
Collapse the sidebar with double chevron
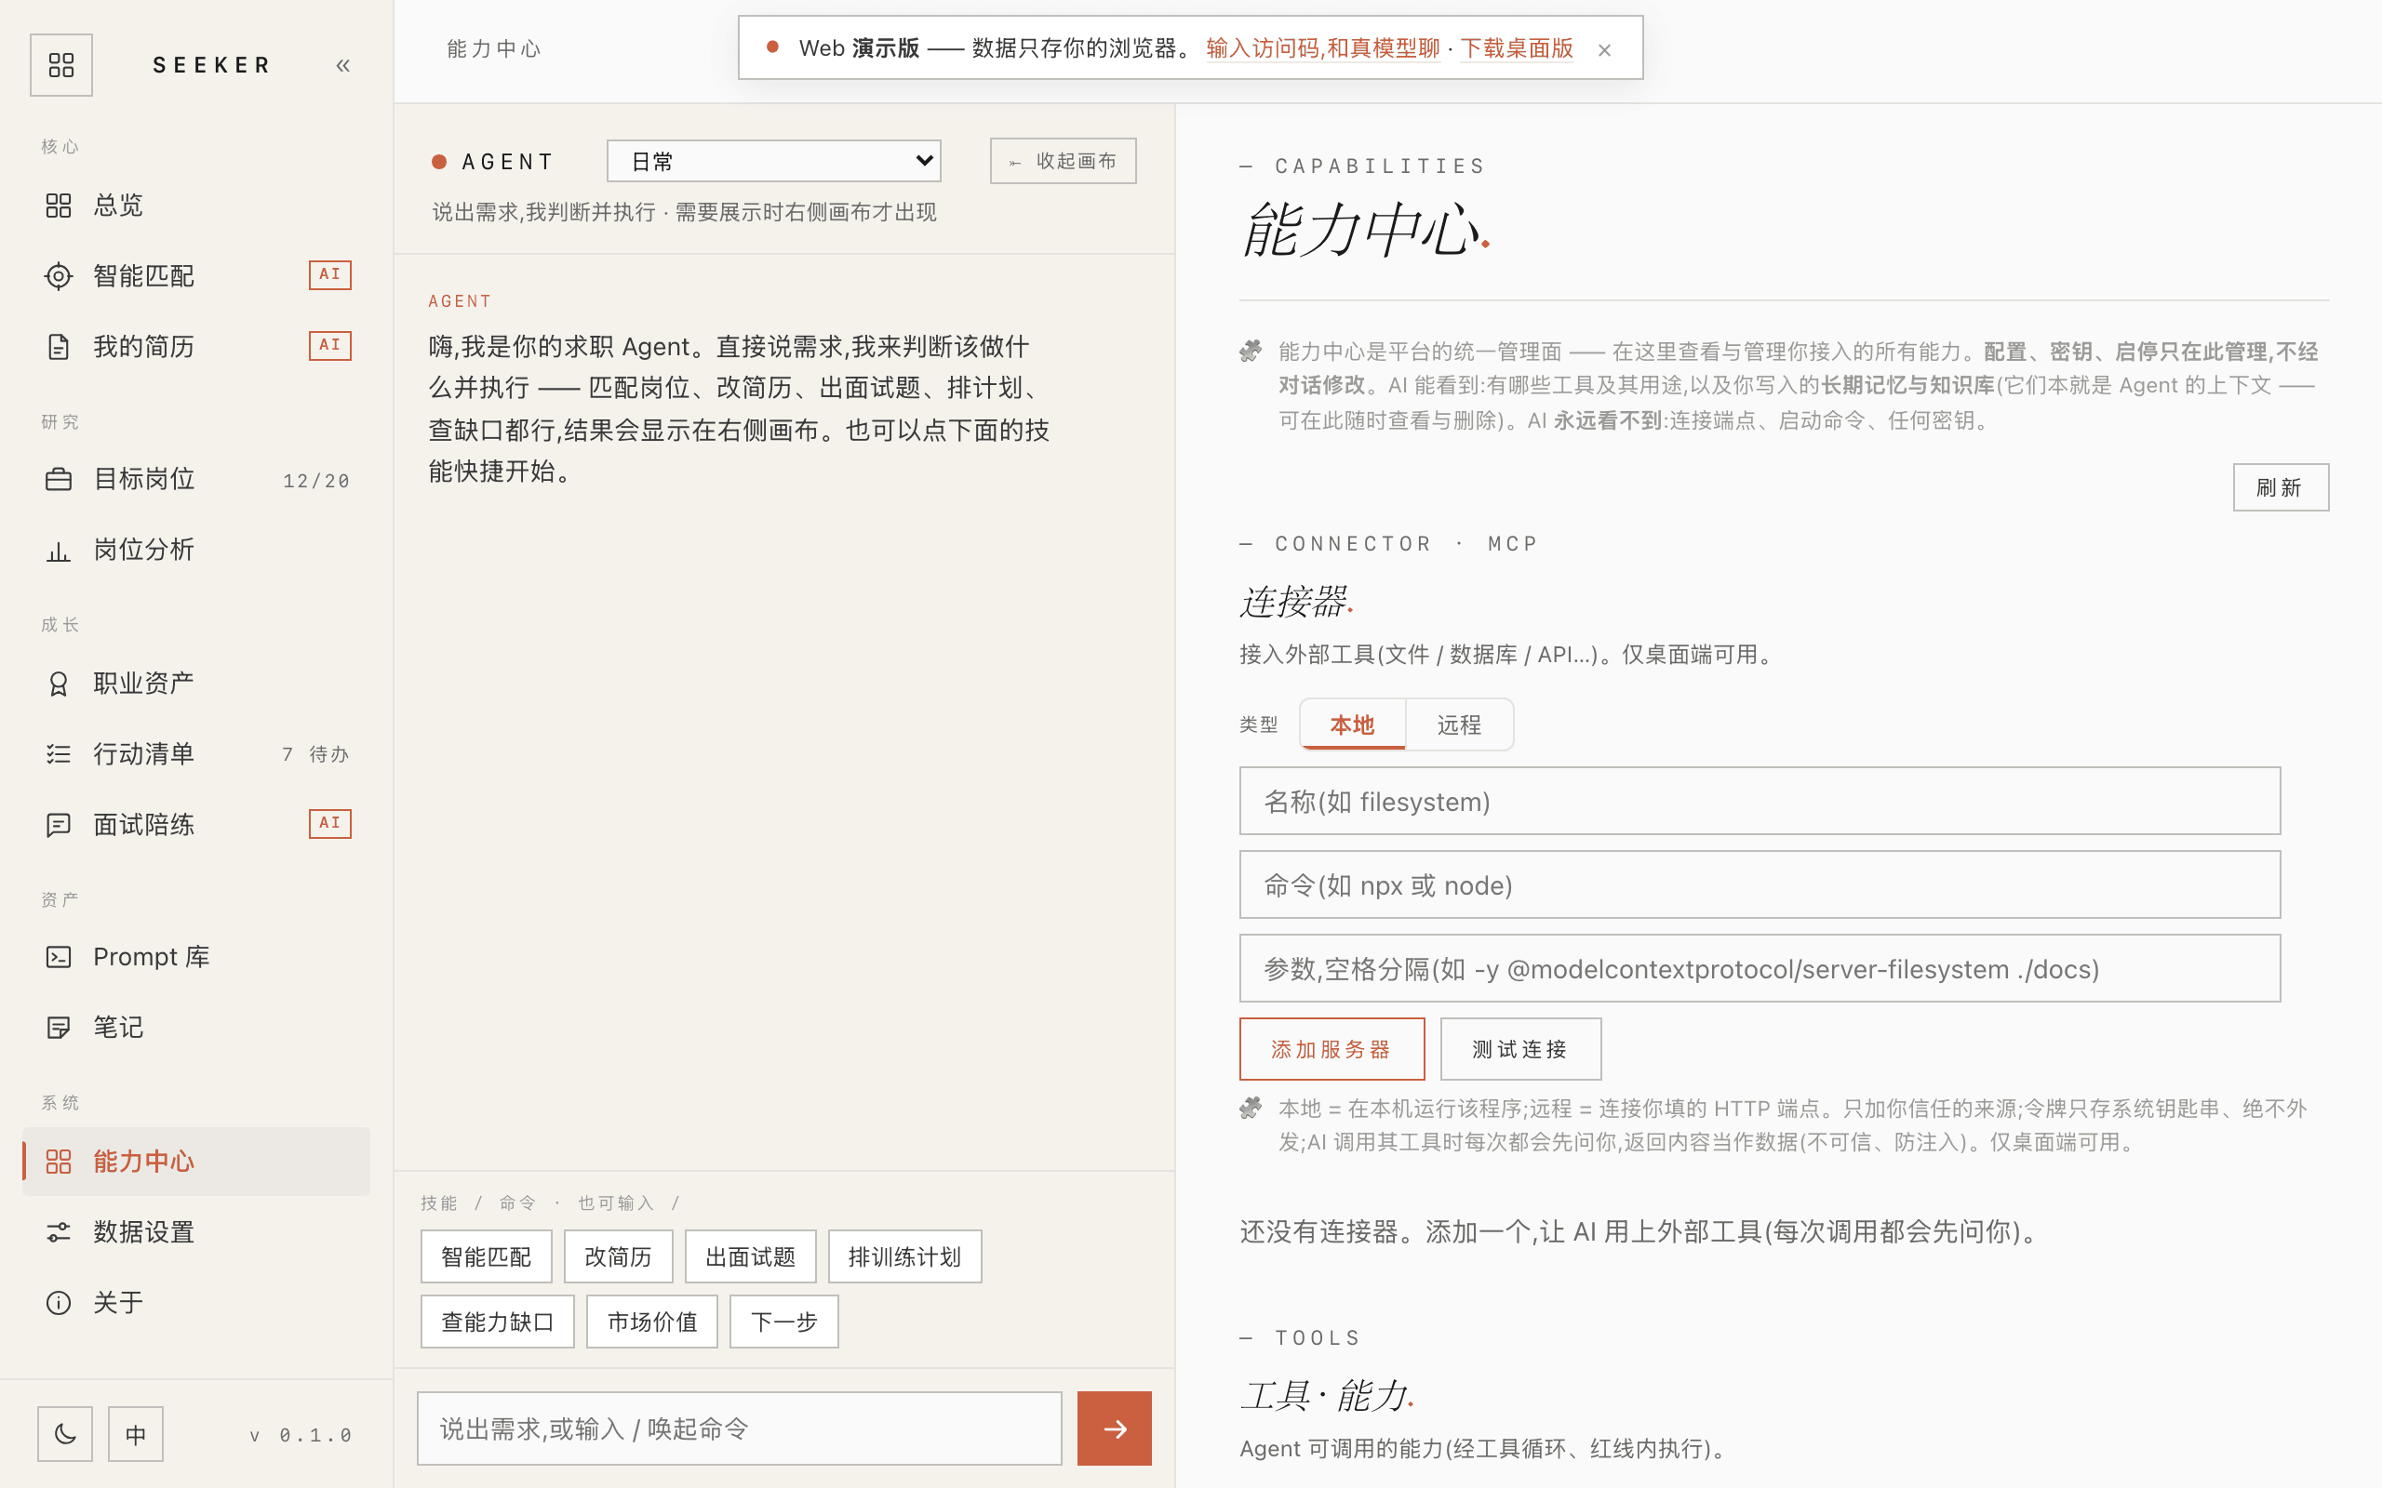click(342, 66)
